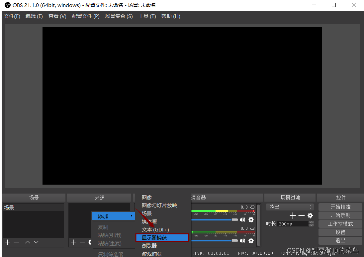The image size is (364, 257).
Task: Select 显示器捕获 from the add submenu
Action: (x=162, y=238)
